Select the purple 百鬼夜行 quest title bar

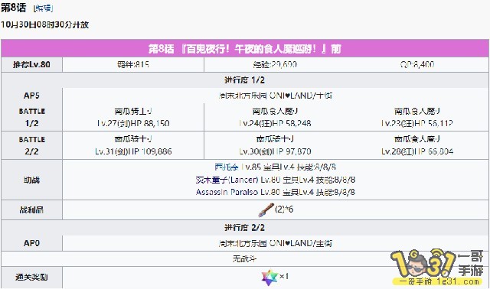(245, 49)
